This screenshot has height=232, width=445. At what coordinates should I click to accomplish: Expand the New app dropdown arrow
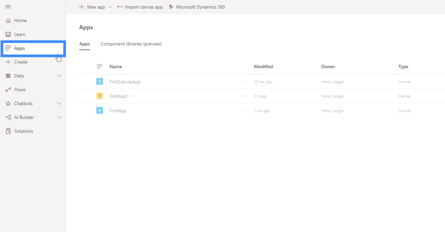(110, 7)
